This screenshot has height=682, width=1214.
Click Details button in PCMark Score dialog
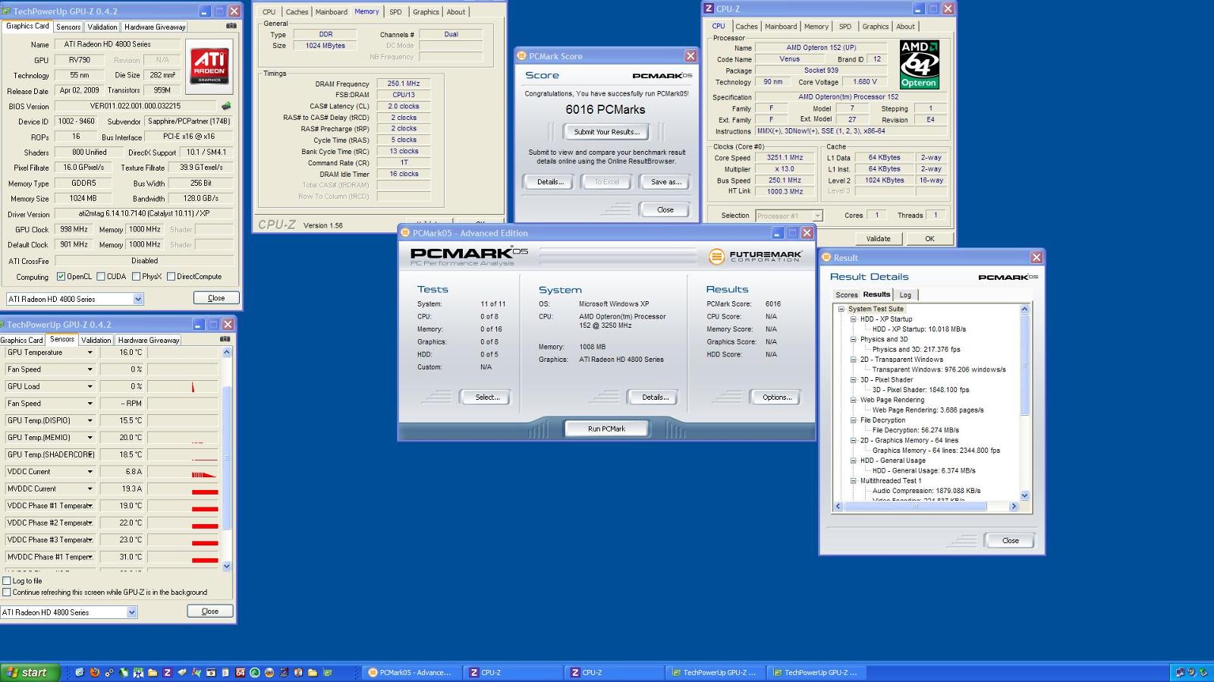550,182
